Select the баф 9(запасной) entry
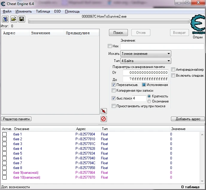The width and height of the screenshot is (206, 190). click(26, 173)
